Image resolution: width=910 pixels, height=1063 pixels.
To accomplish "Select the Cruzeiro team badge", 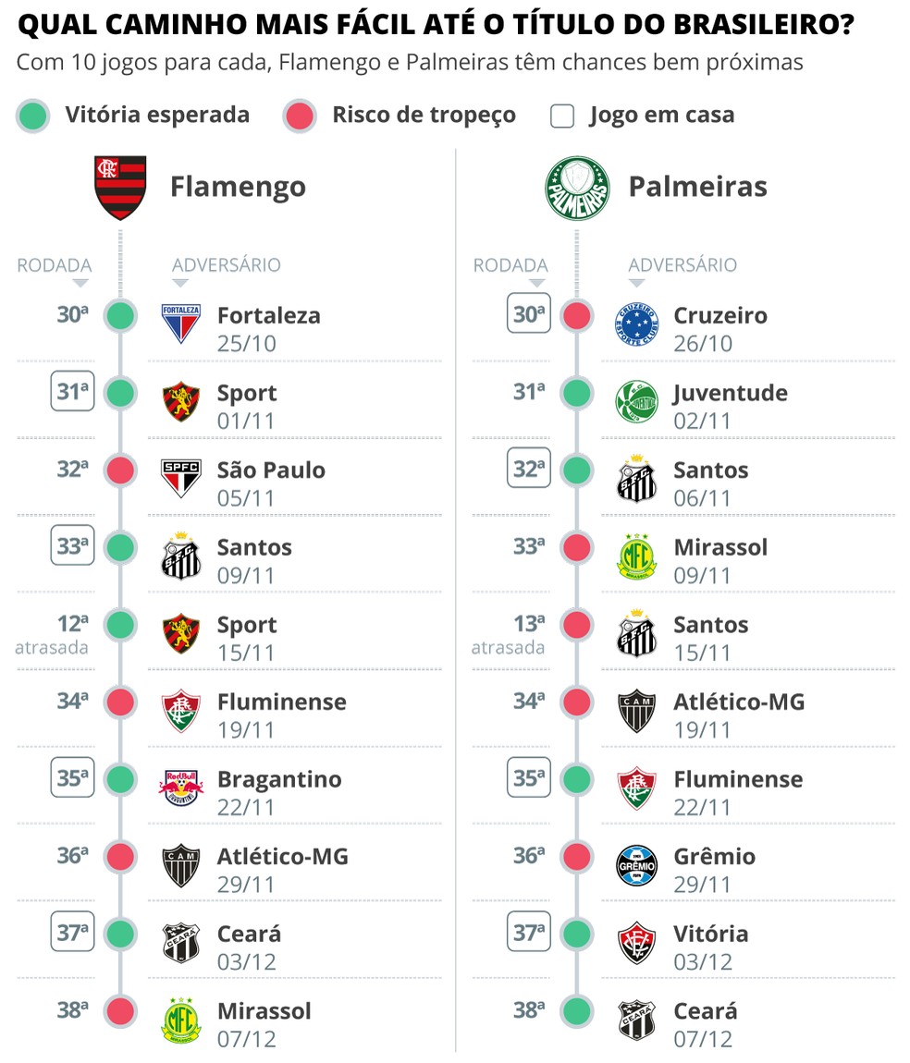I will click(x=637, y=324).
